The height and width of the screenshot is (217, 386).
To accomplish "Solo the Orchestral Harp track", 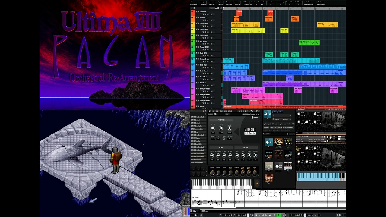I will click(198, 59).
